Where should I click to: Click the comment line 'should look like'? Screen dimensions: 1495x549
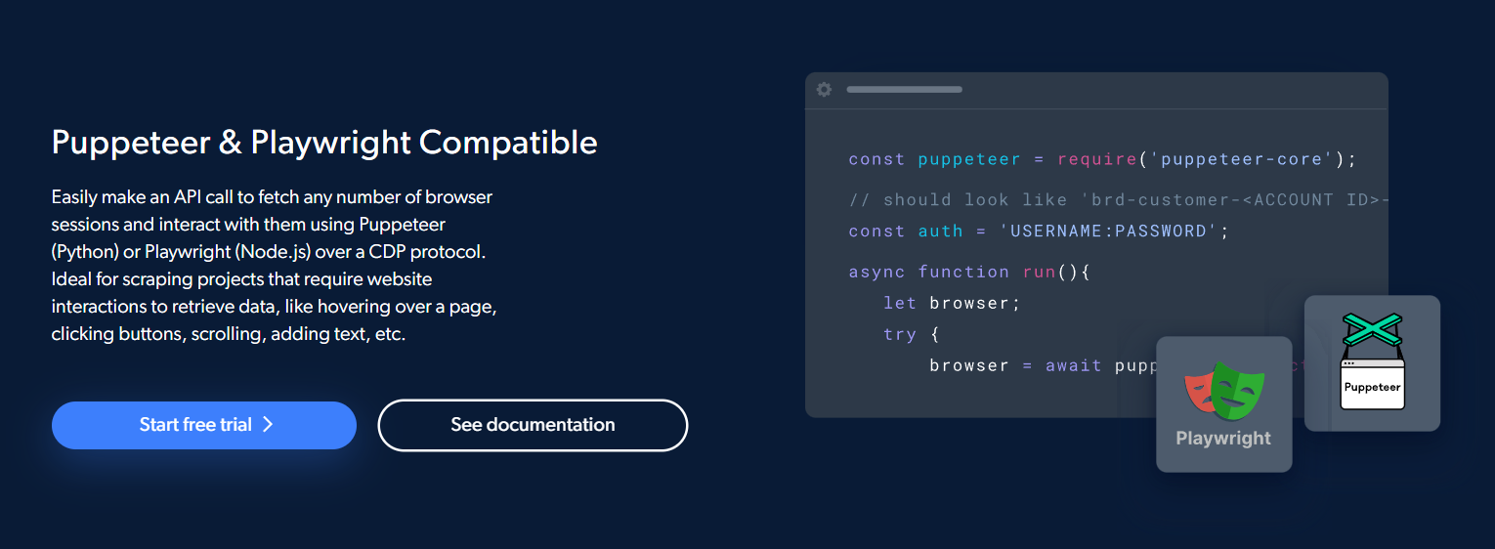coord(1119,200)
